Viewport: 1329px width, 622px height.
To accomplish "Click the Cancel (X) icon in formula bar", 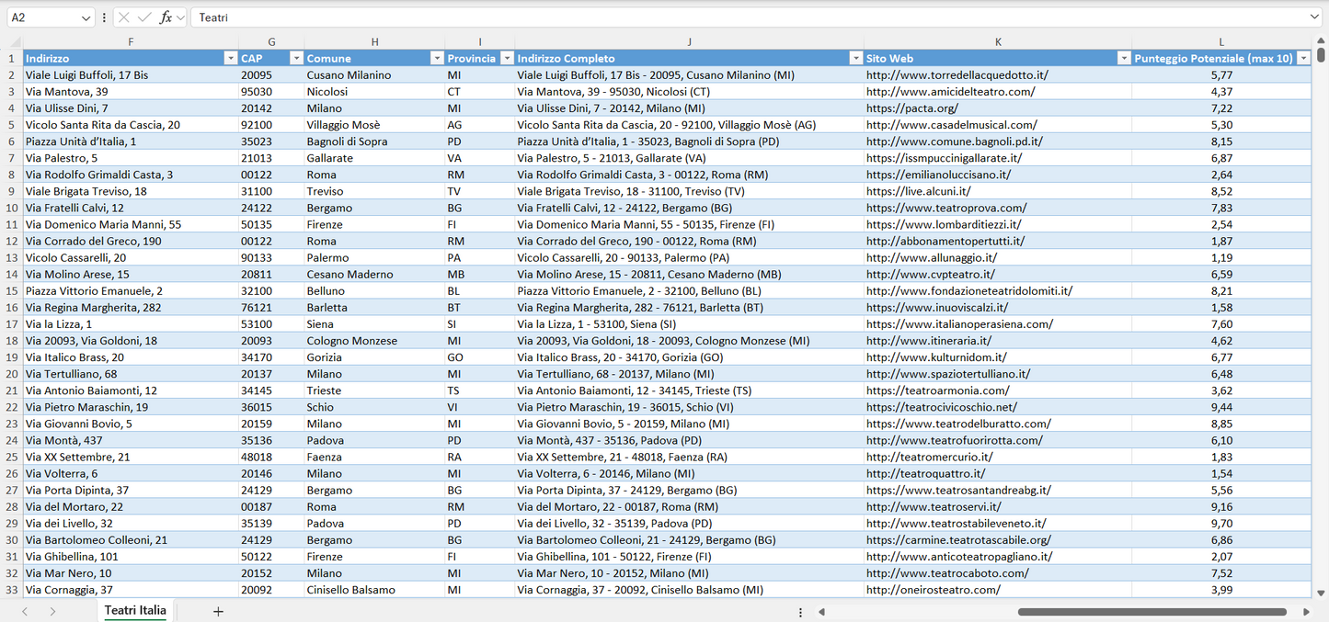I will (124, 17).
